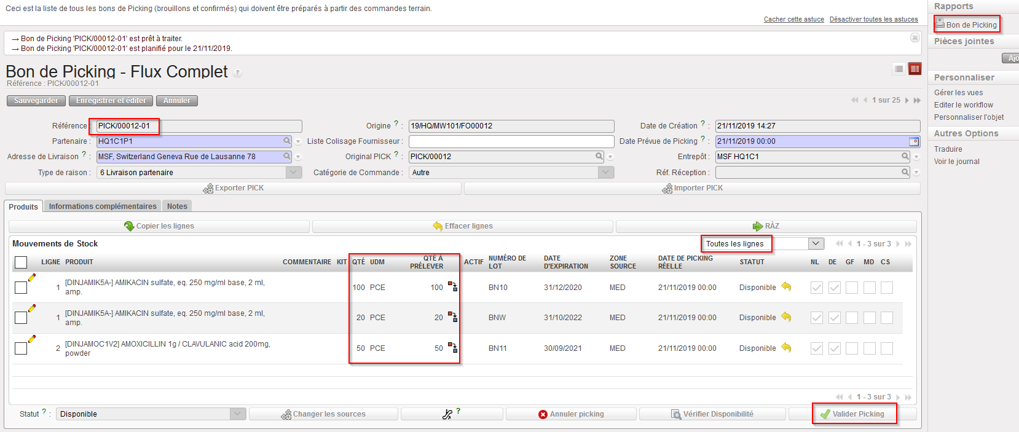The width and height of the screenshot is (1019, 432).
Task: Click into the Liste Colisage Fournisseur field
Action: click(x=511, y=141)
